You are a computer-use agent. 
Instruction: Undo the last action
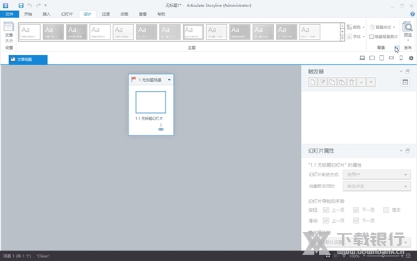pyautogui.click(x=30, y=6)
